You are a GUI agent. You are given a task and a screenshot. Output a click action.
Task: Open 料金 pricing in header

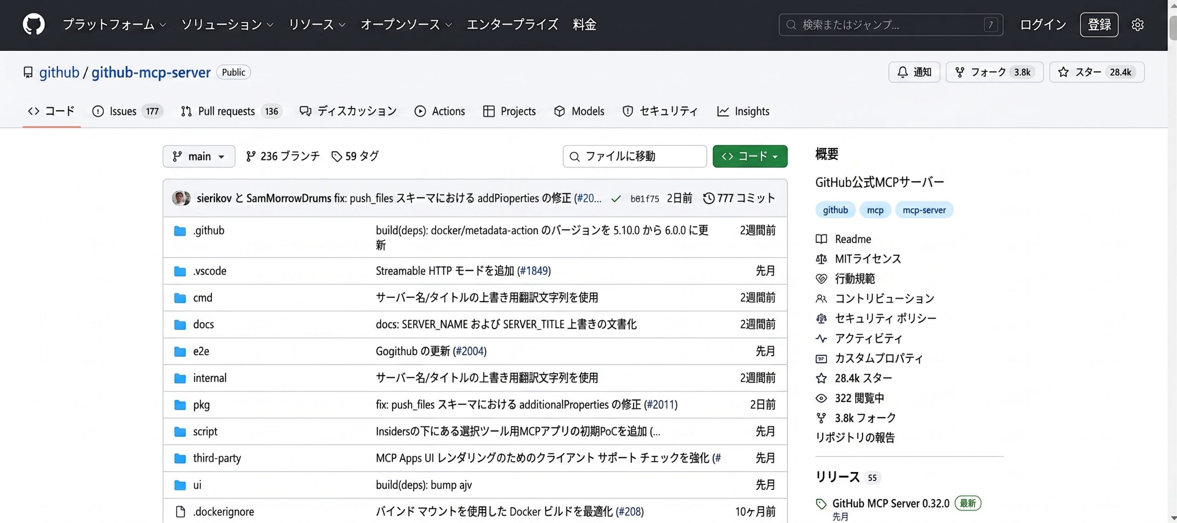(584, 24)
